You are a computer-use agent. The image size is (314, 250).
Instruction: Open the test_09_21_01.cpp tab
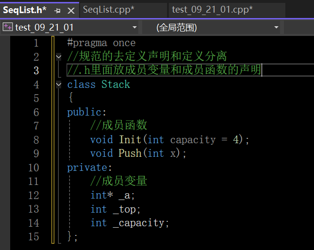point(212,10)
